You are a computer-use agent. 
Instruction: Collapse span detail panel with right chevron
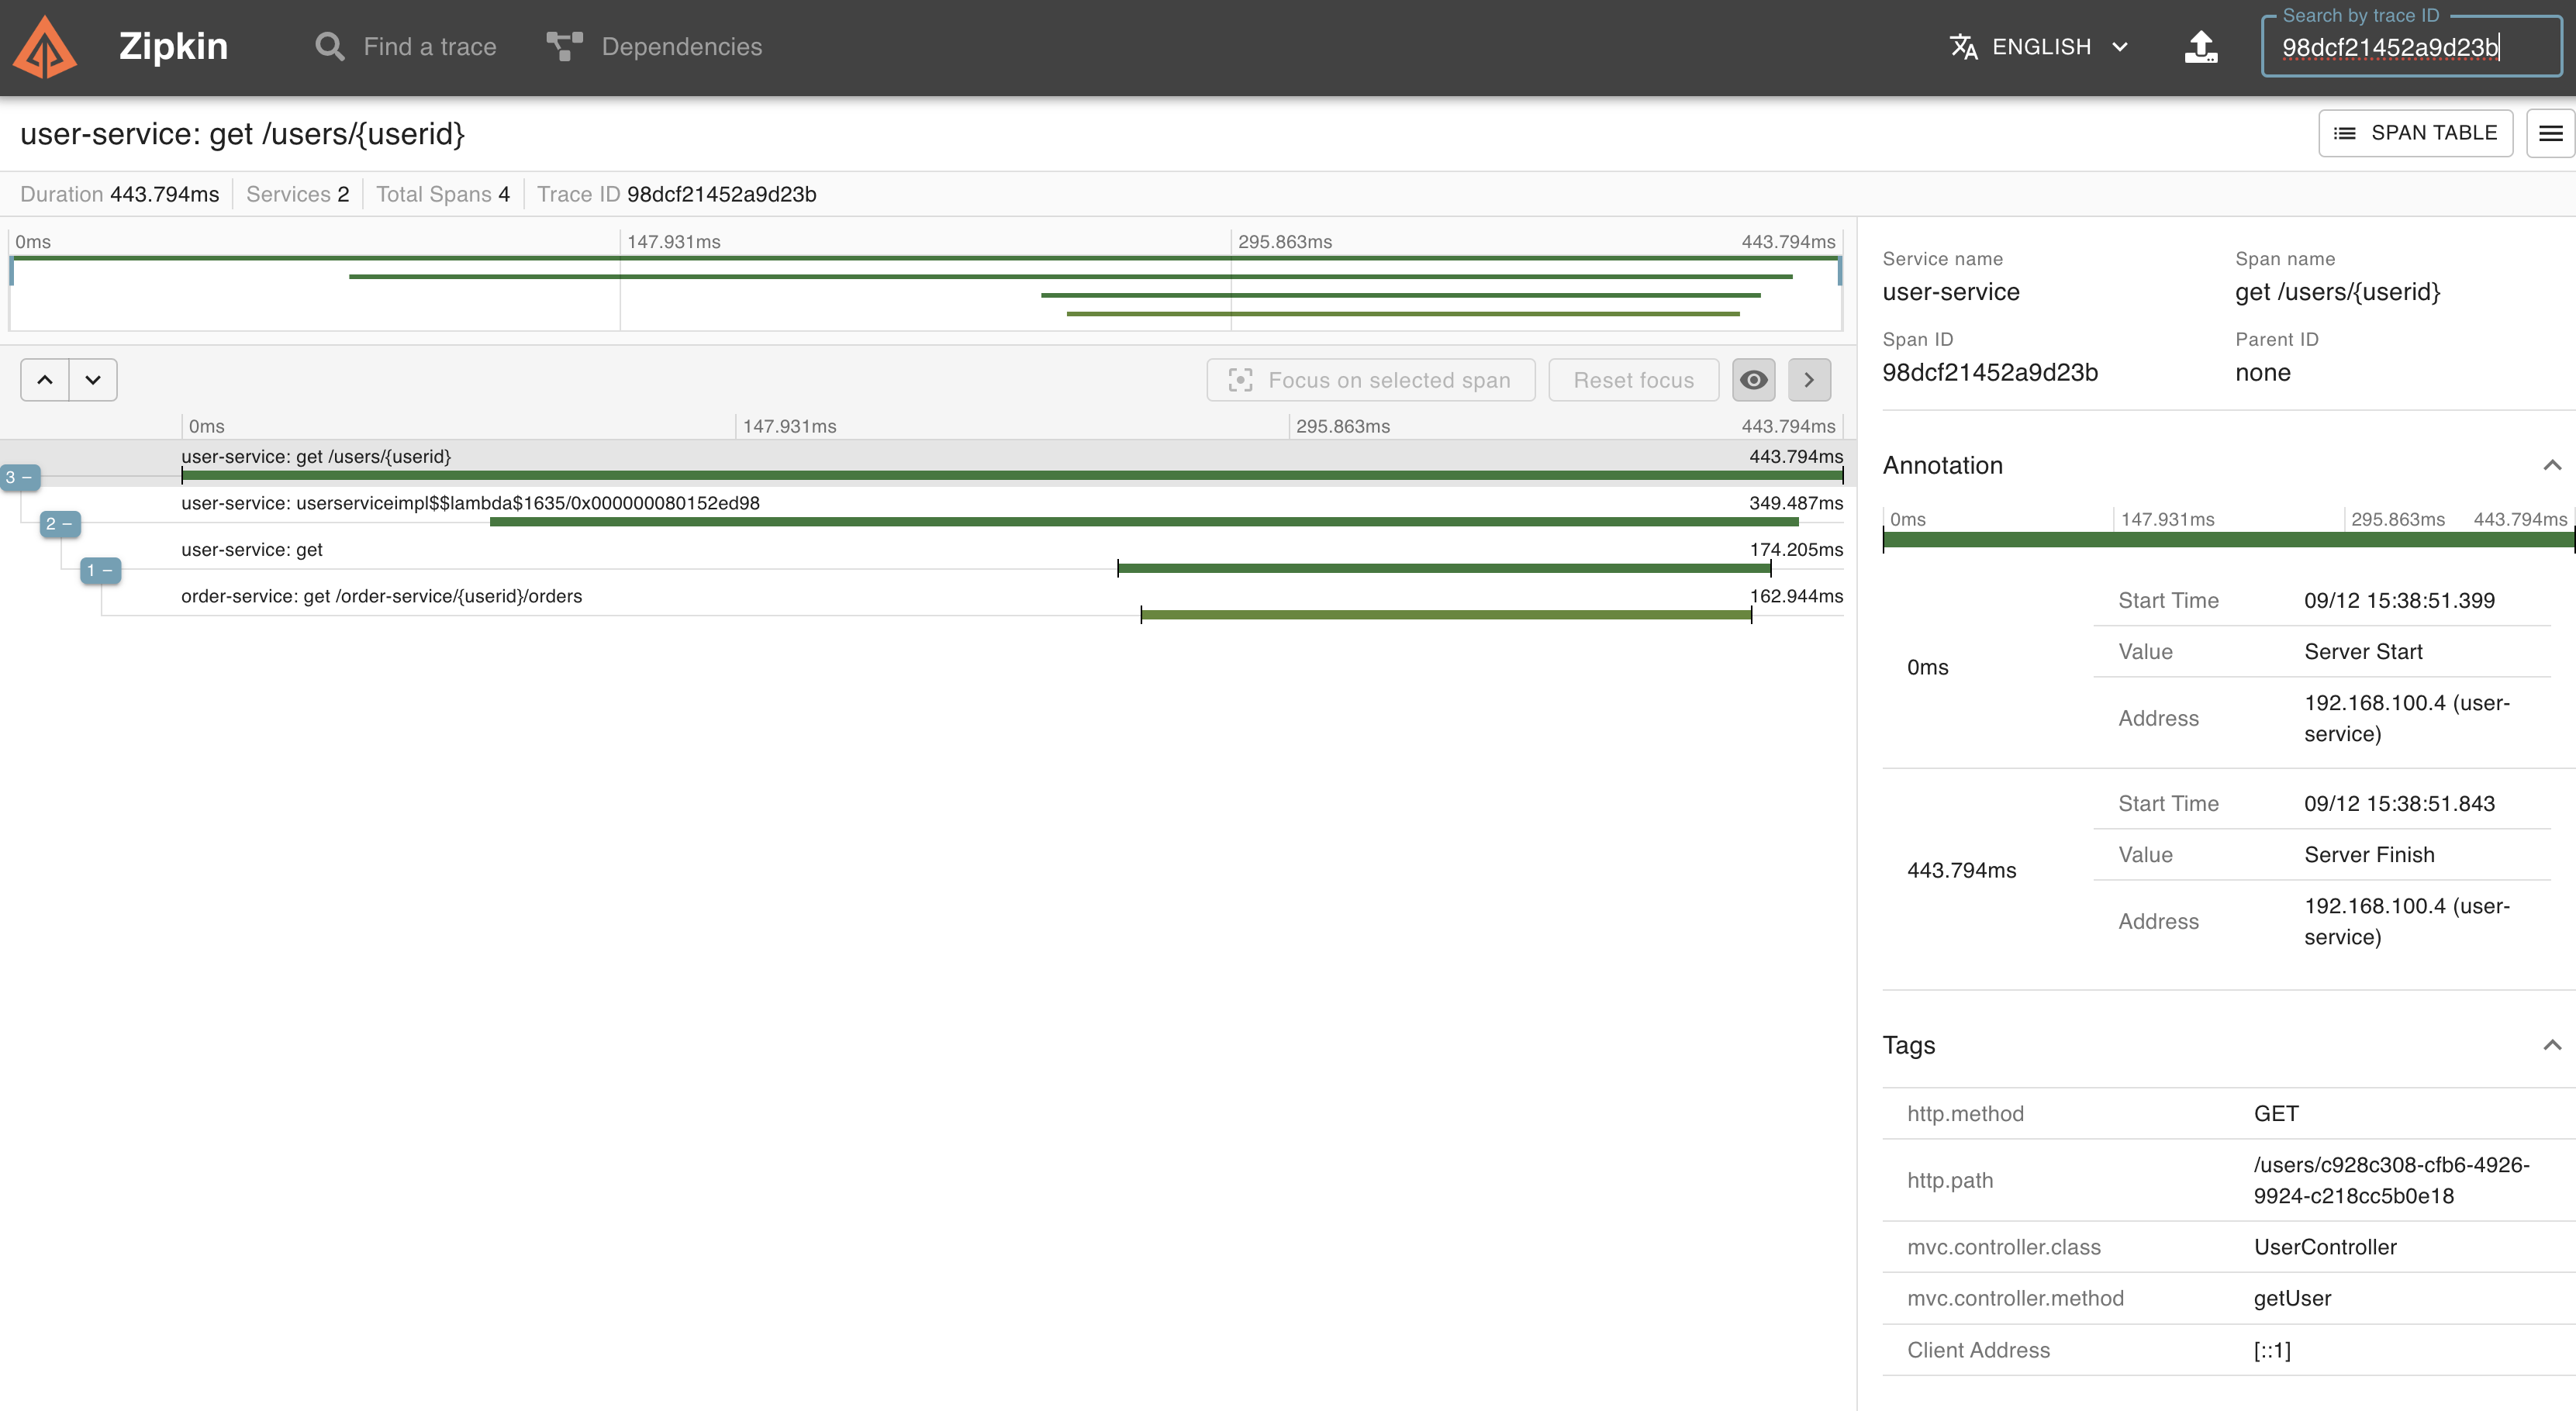[x=1808, y=380]
